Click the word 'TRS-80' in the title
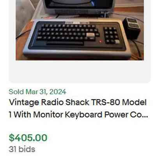This screenshot has width=156, height=156. coord(106,103)
